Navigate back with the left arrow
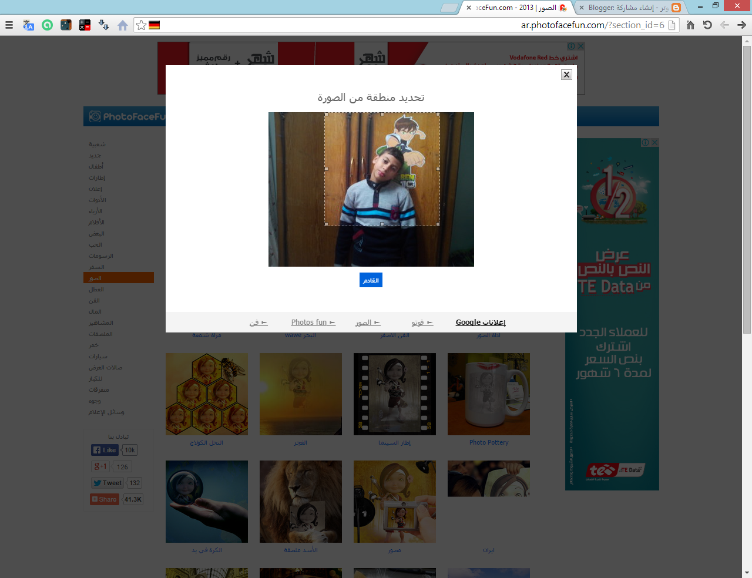 [x=724, y=25]
